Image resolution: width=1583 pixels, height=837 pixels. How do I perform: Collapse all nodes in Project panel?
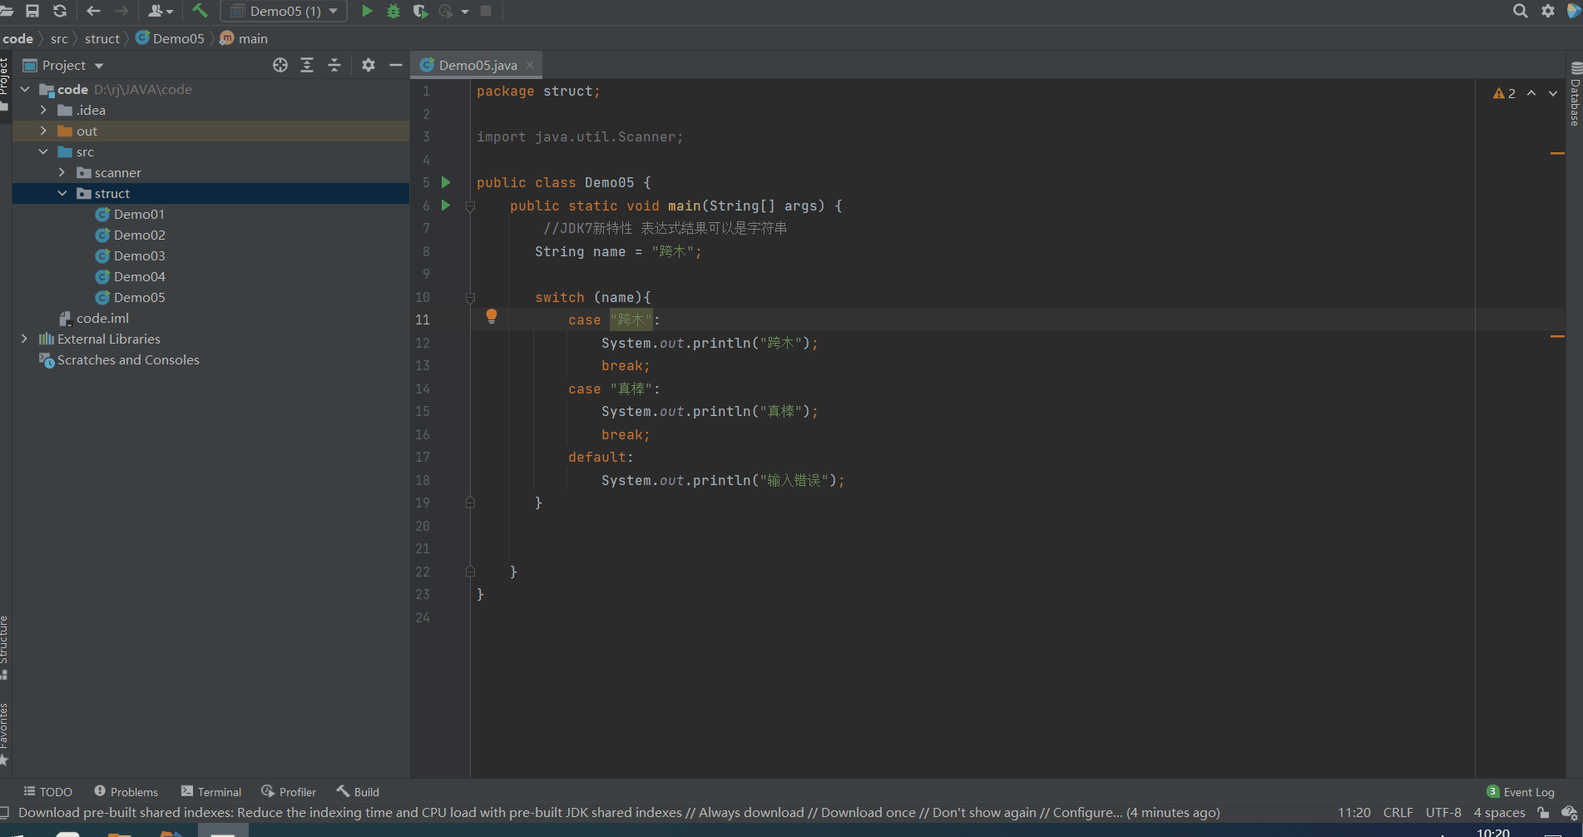334,65
